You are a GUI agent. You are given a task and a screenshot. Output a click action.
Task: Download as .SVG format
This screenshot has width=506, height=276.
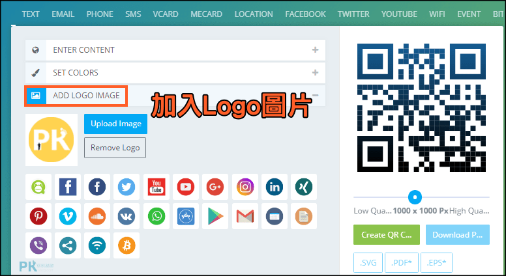click(368, 263)
